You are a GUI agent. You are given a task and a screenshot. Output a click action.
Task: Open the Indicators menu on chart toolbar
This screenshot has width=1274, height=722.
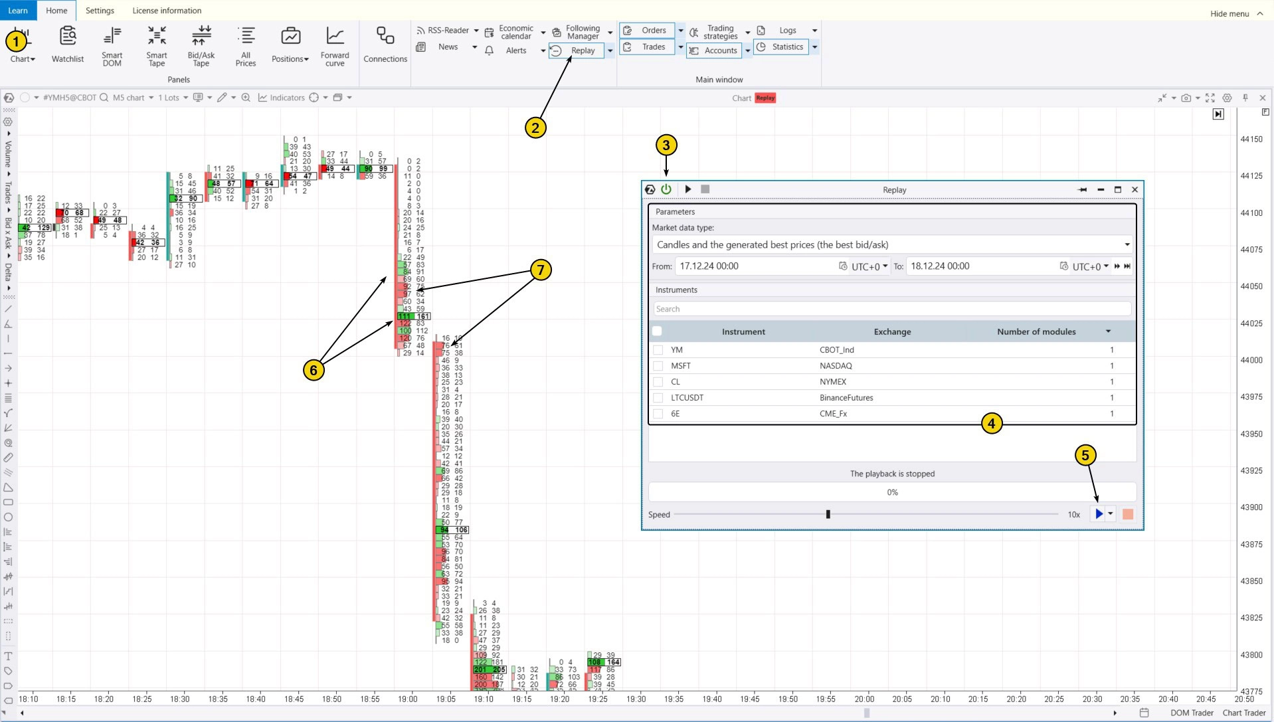pyautogui.click(x=282, y=98)
